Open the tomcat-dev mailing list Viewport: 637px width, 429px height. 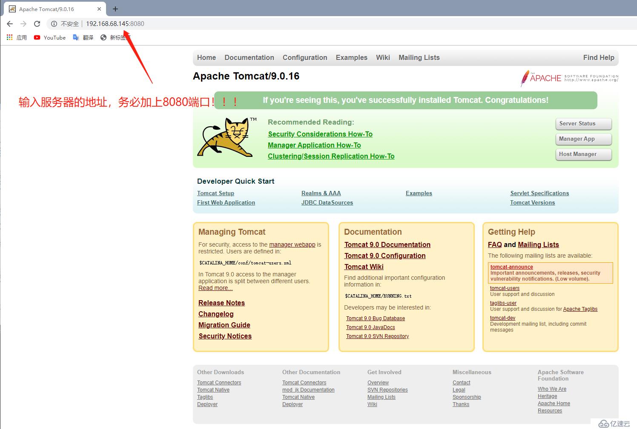click(502, 318)
